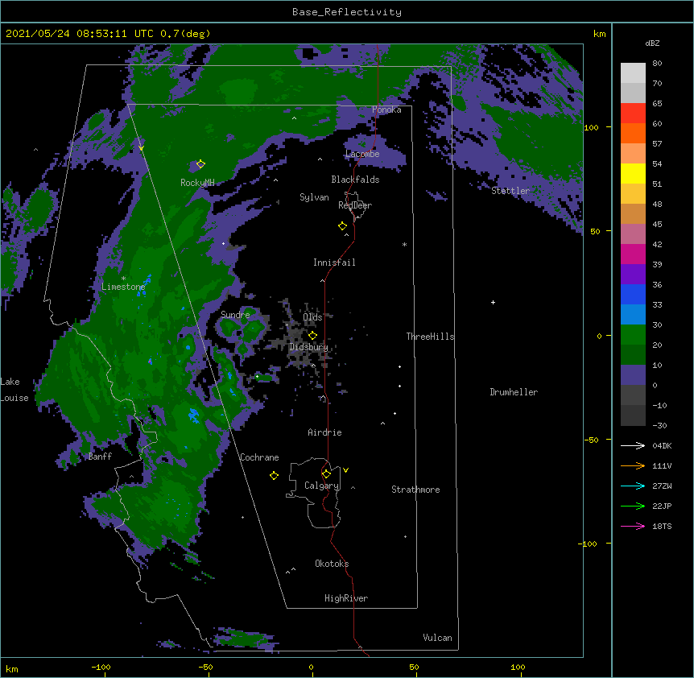Click the Sylvan label
The width and height of the screenshot is (694, 678).
click(x=314, y=197)
